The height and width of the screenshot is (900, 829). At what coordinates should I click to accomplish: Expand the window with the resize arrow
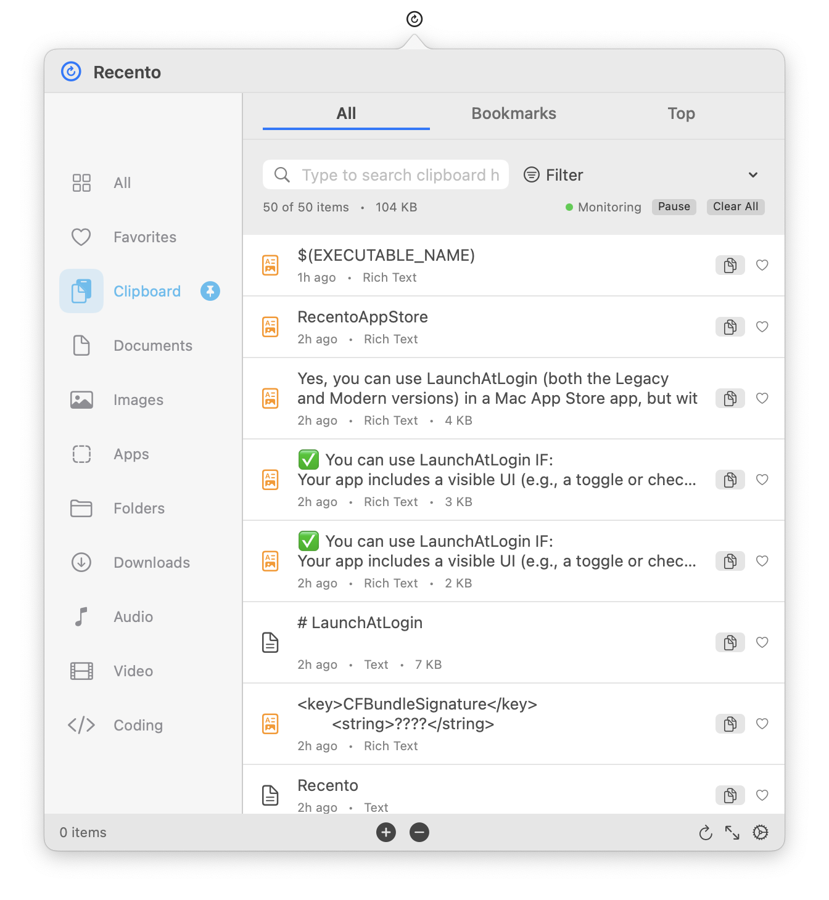point(733,832)
